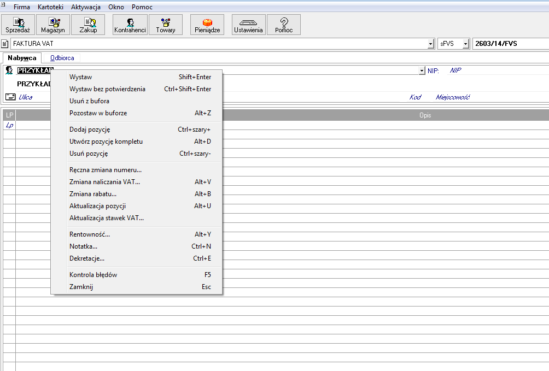Switch to the Odbiorca tab
549x371 pixels.
61,58
